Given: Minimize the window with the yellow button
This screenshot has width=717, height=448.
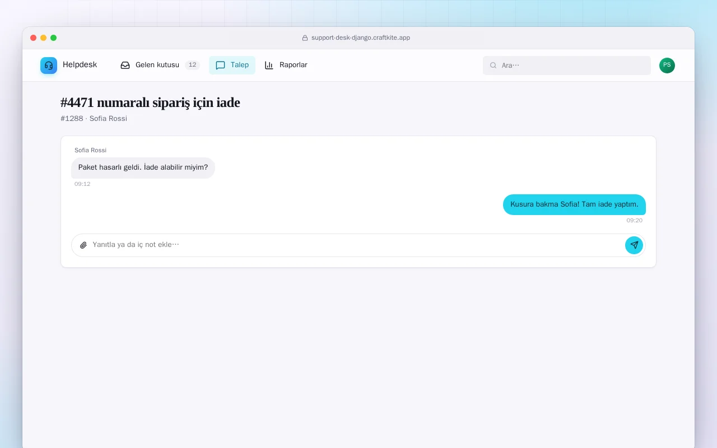Looking at the screenshot, I should tap(44, 38).
